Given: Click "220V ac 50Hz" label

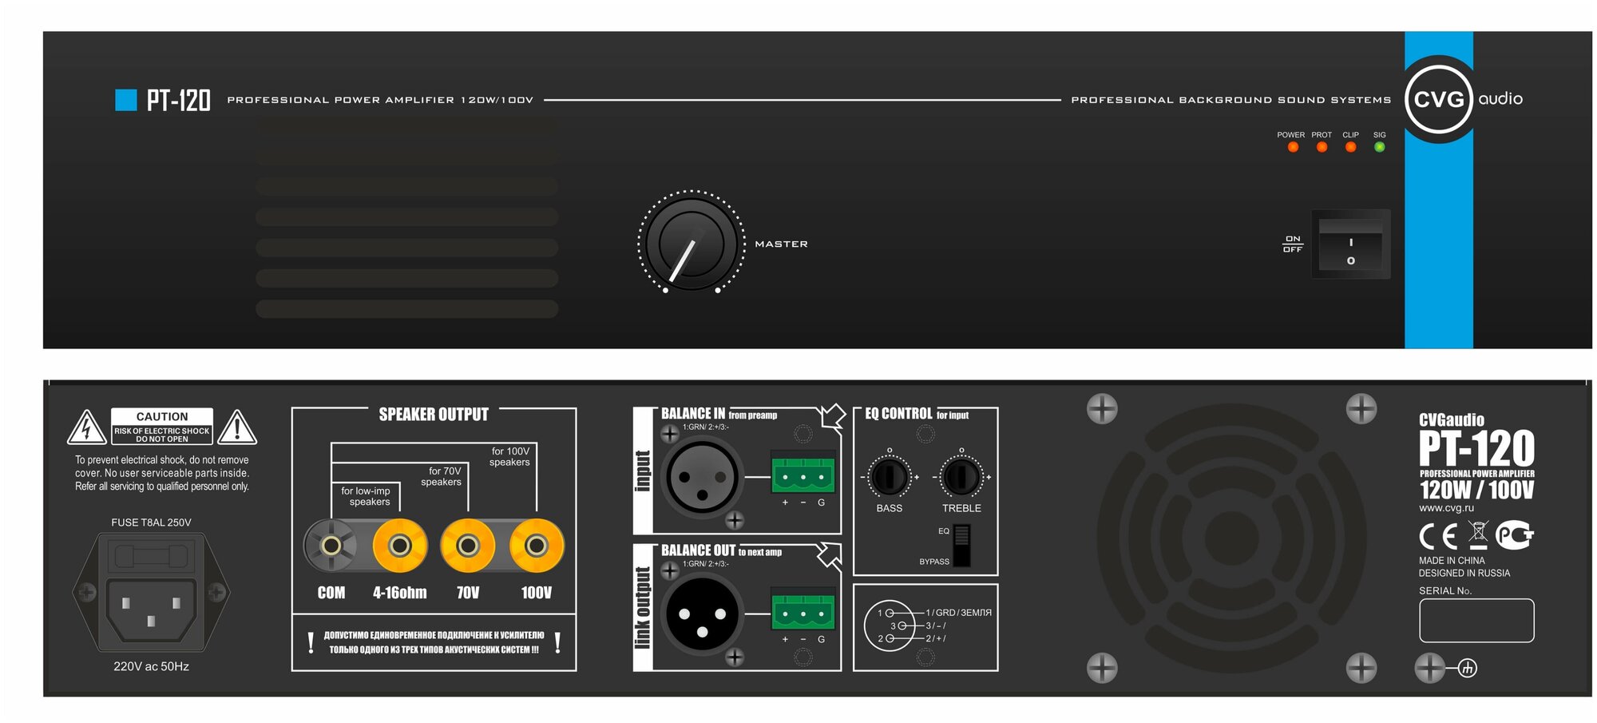Looking at the screenshot, I should point(151,666).
